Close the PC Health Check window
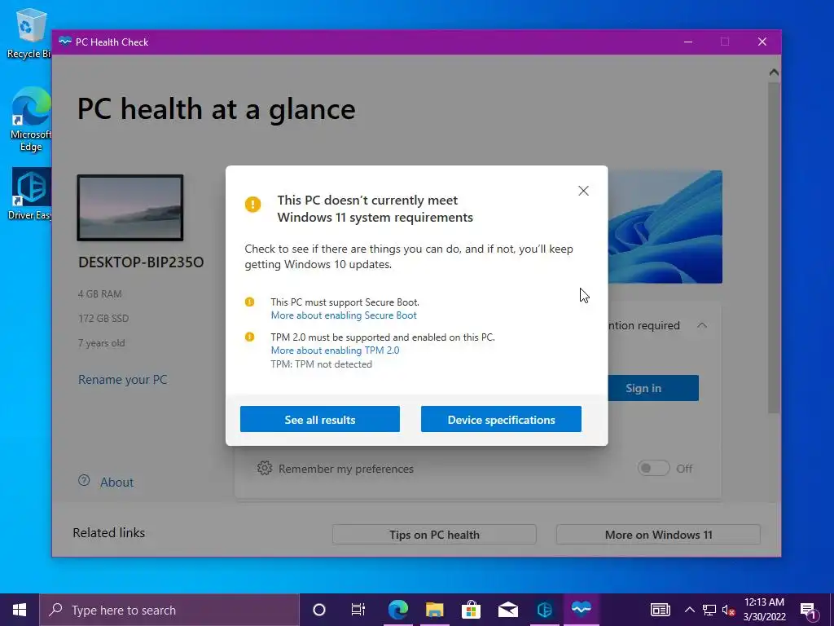This screenshot has width=834, height=626. pos(762,42)
